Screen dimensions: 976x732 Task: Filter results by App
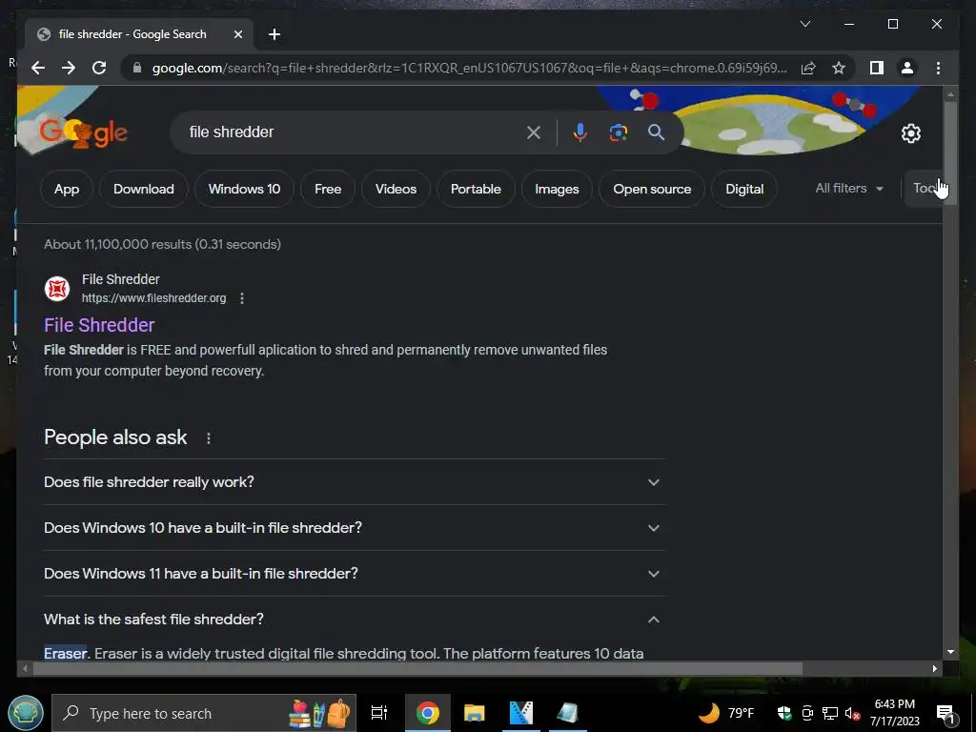(x=67, y=189)
